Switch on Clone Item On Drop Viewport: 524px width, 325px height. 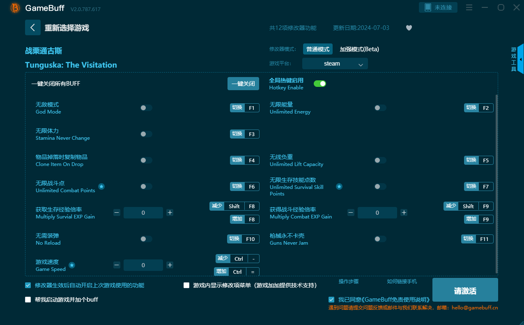pos(146,160)
